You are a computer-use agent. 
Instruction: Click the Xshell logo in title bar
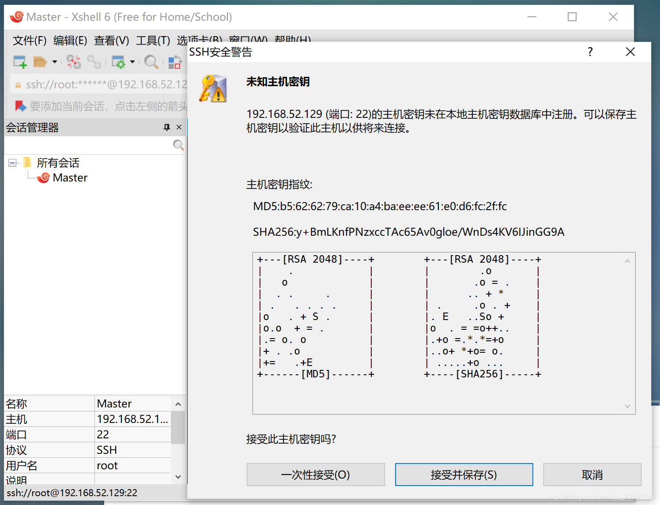[x=17, y=17]
